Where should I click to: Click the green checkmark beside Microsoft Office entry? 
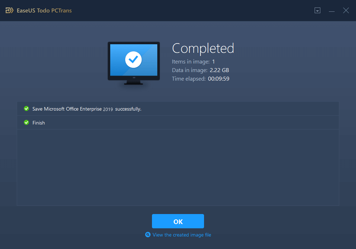(26, 108)
